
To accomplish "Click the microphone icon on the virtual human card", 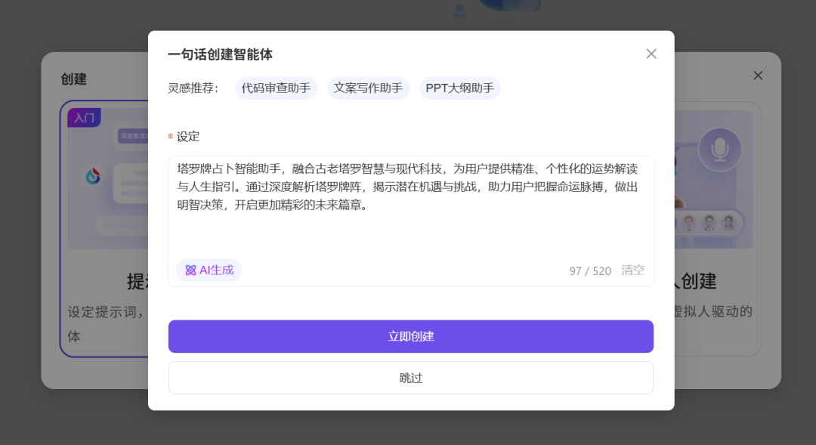I will click(720, 148).
